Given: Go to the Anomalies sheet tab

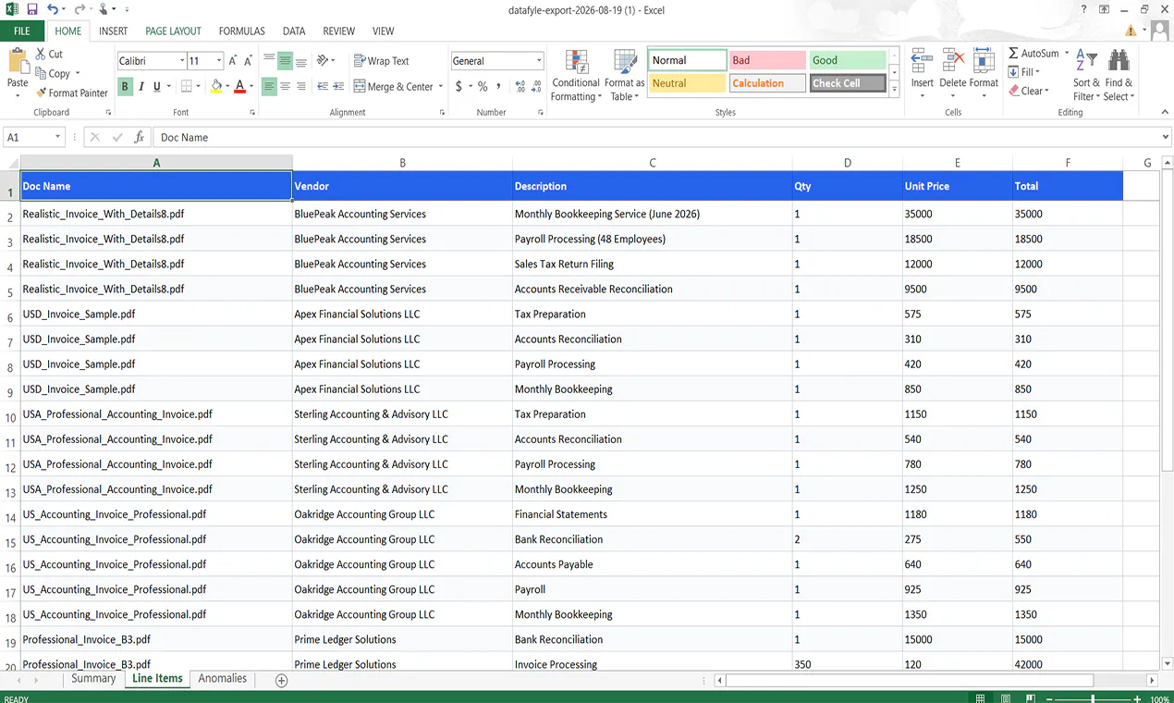Looking at the screenshot, I should (223, 679).
